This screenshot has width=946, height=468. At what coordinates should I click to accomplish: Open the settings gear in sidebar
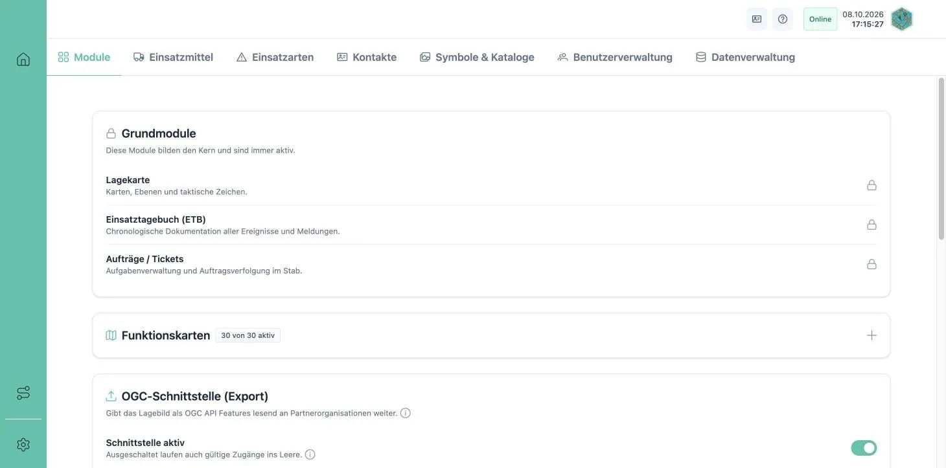pos(23,445)
